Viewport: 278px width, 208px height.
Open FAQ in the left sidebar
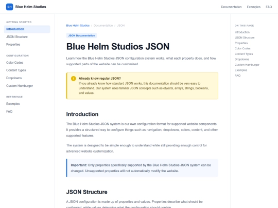click(27, 111)
